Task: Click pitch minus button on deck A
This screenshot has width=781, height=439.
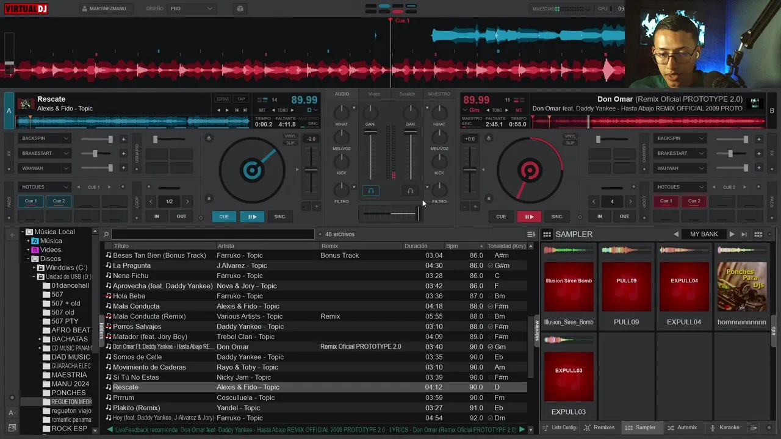Action: (306, 207)
